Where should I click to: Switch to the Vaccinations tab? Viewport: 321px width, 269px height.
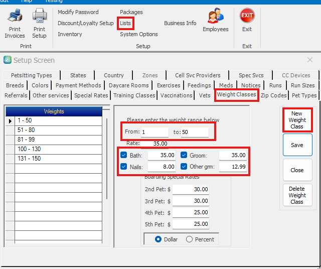point(176,95)
